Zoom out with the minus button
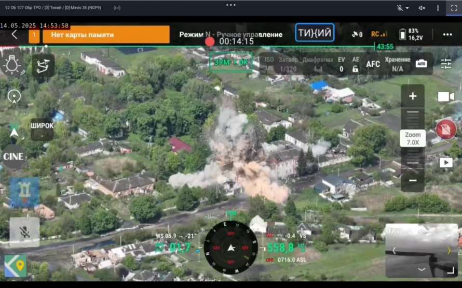 tap(413, 180)
